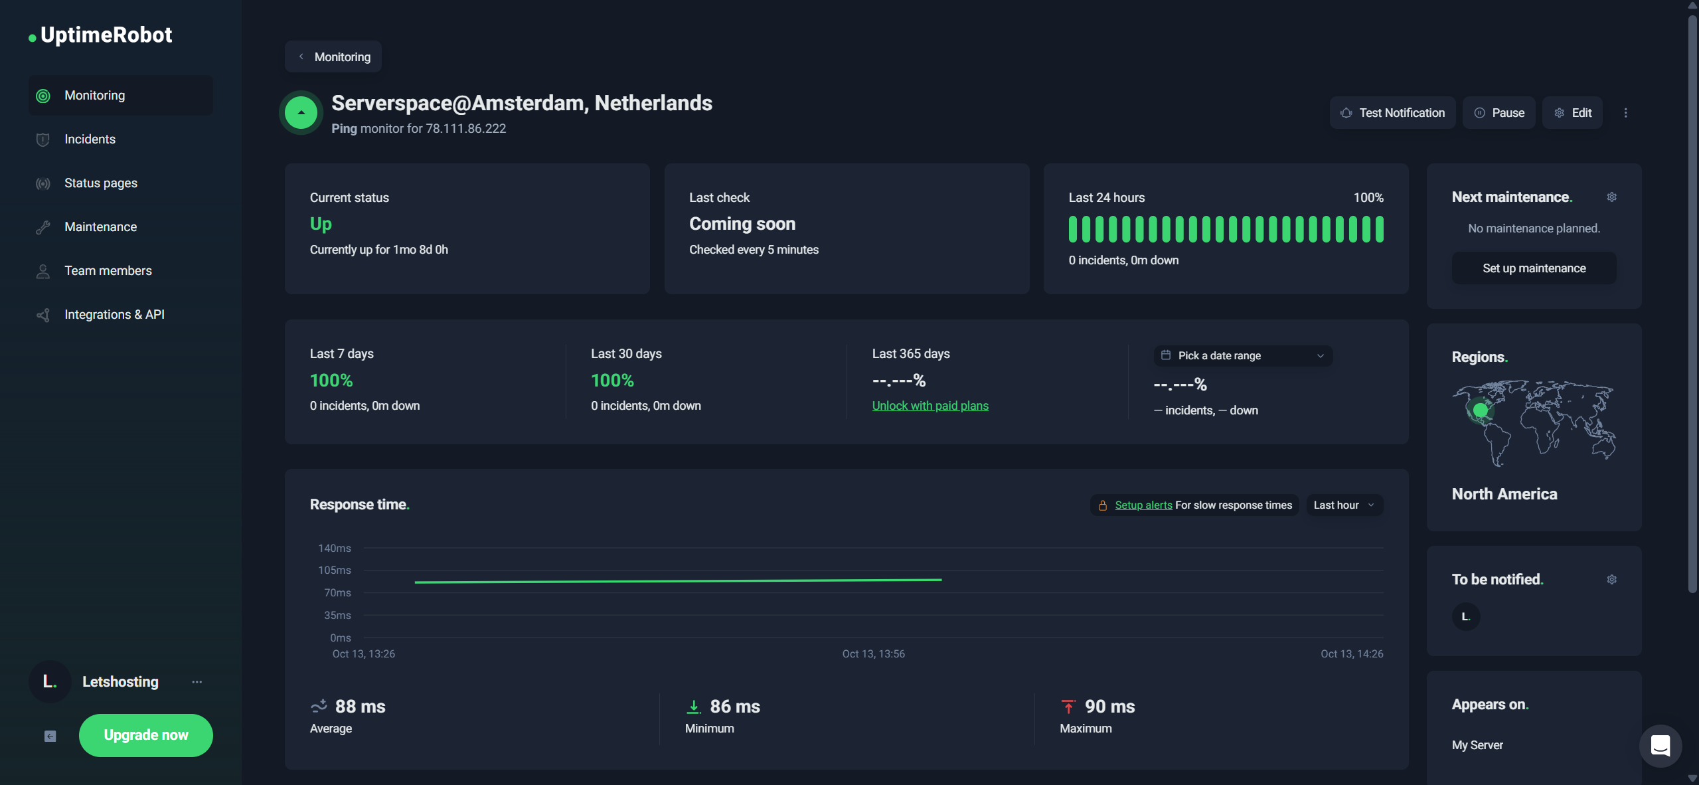Expand the Last hour time range dropdown
Viewport: 1699px width, 785px height.
(x=1344, y=505)
